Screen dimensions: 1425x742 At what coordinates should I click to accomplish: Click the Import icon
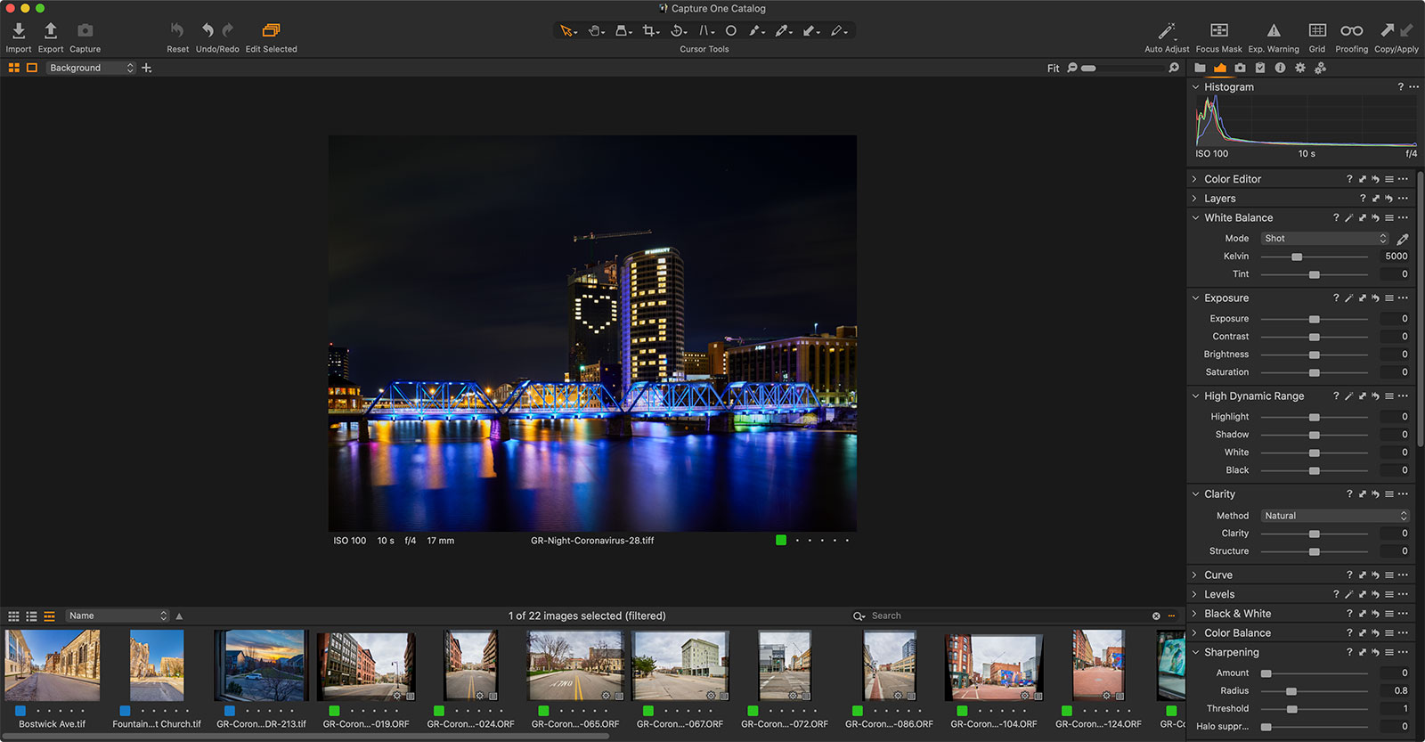point(18,31)
